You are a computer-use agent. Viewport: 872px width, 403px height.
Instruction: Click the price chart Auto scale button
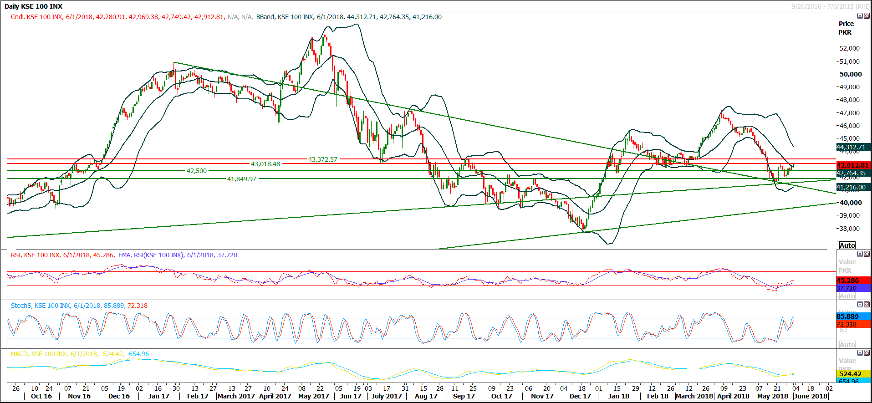pos(847,245)
